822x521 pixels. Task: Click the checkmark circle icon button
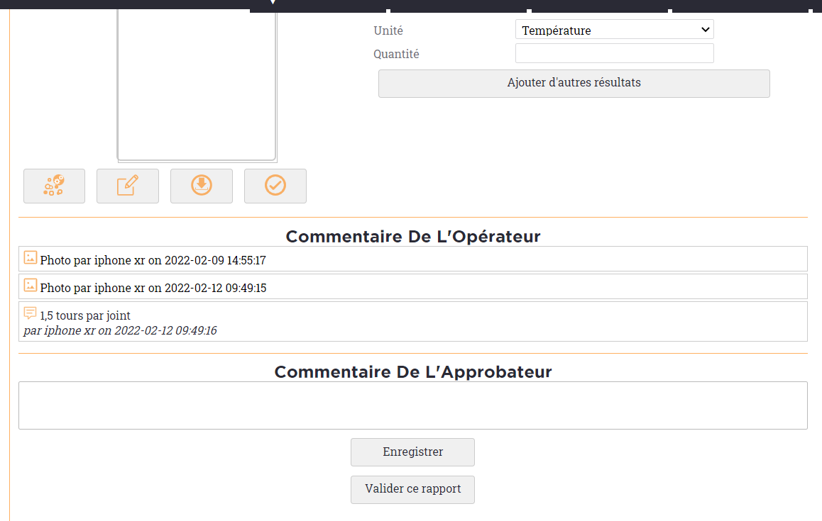(275, 186)
